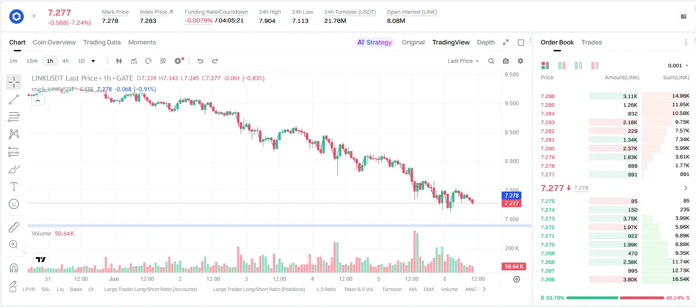696x307 pixels.
Task: Take a chart snapshot with camera icon
Action: [506, 61]
